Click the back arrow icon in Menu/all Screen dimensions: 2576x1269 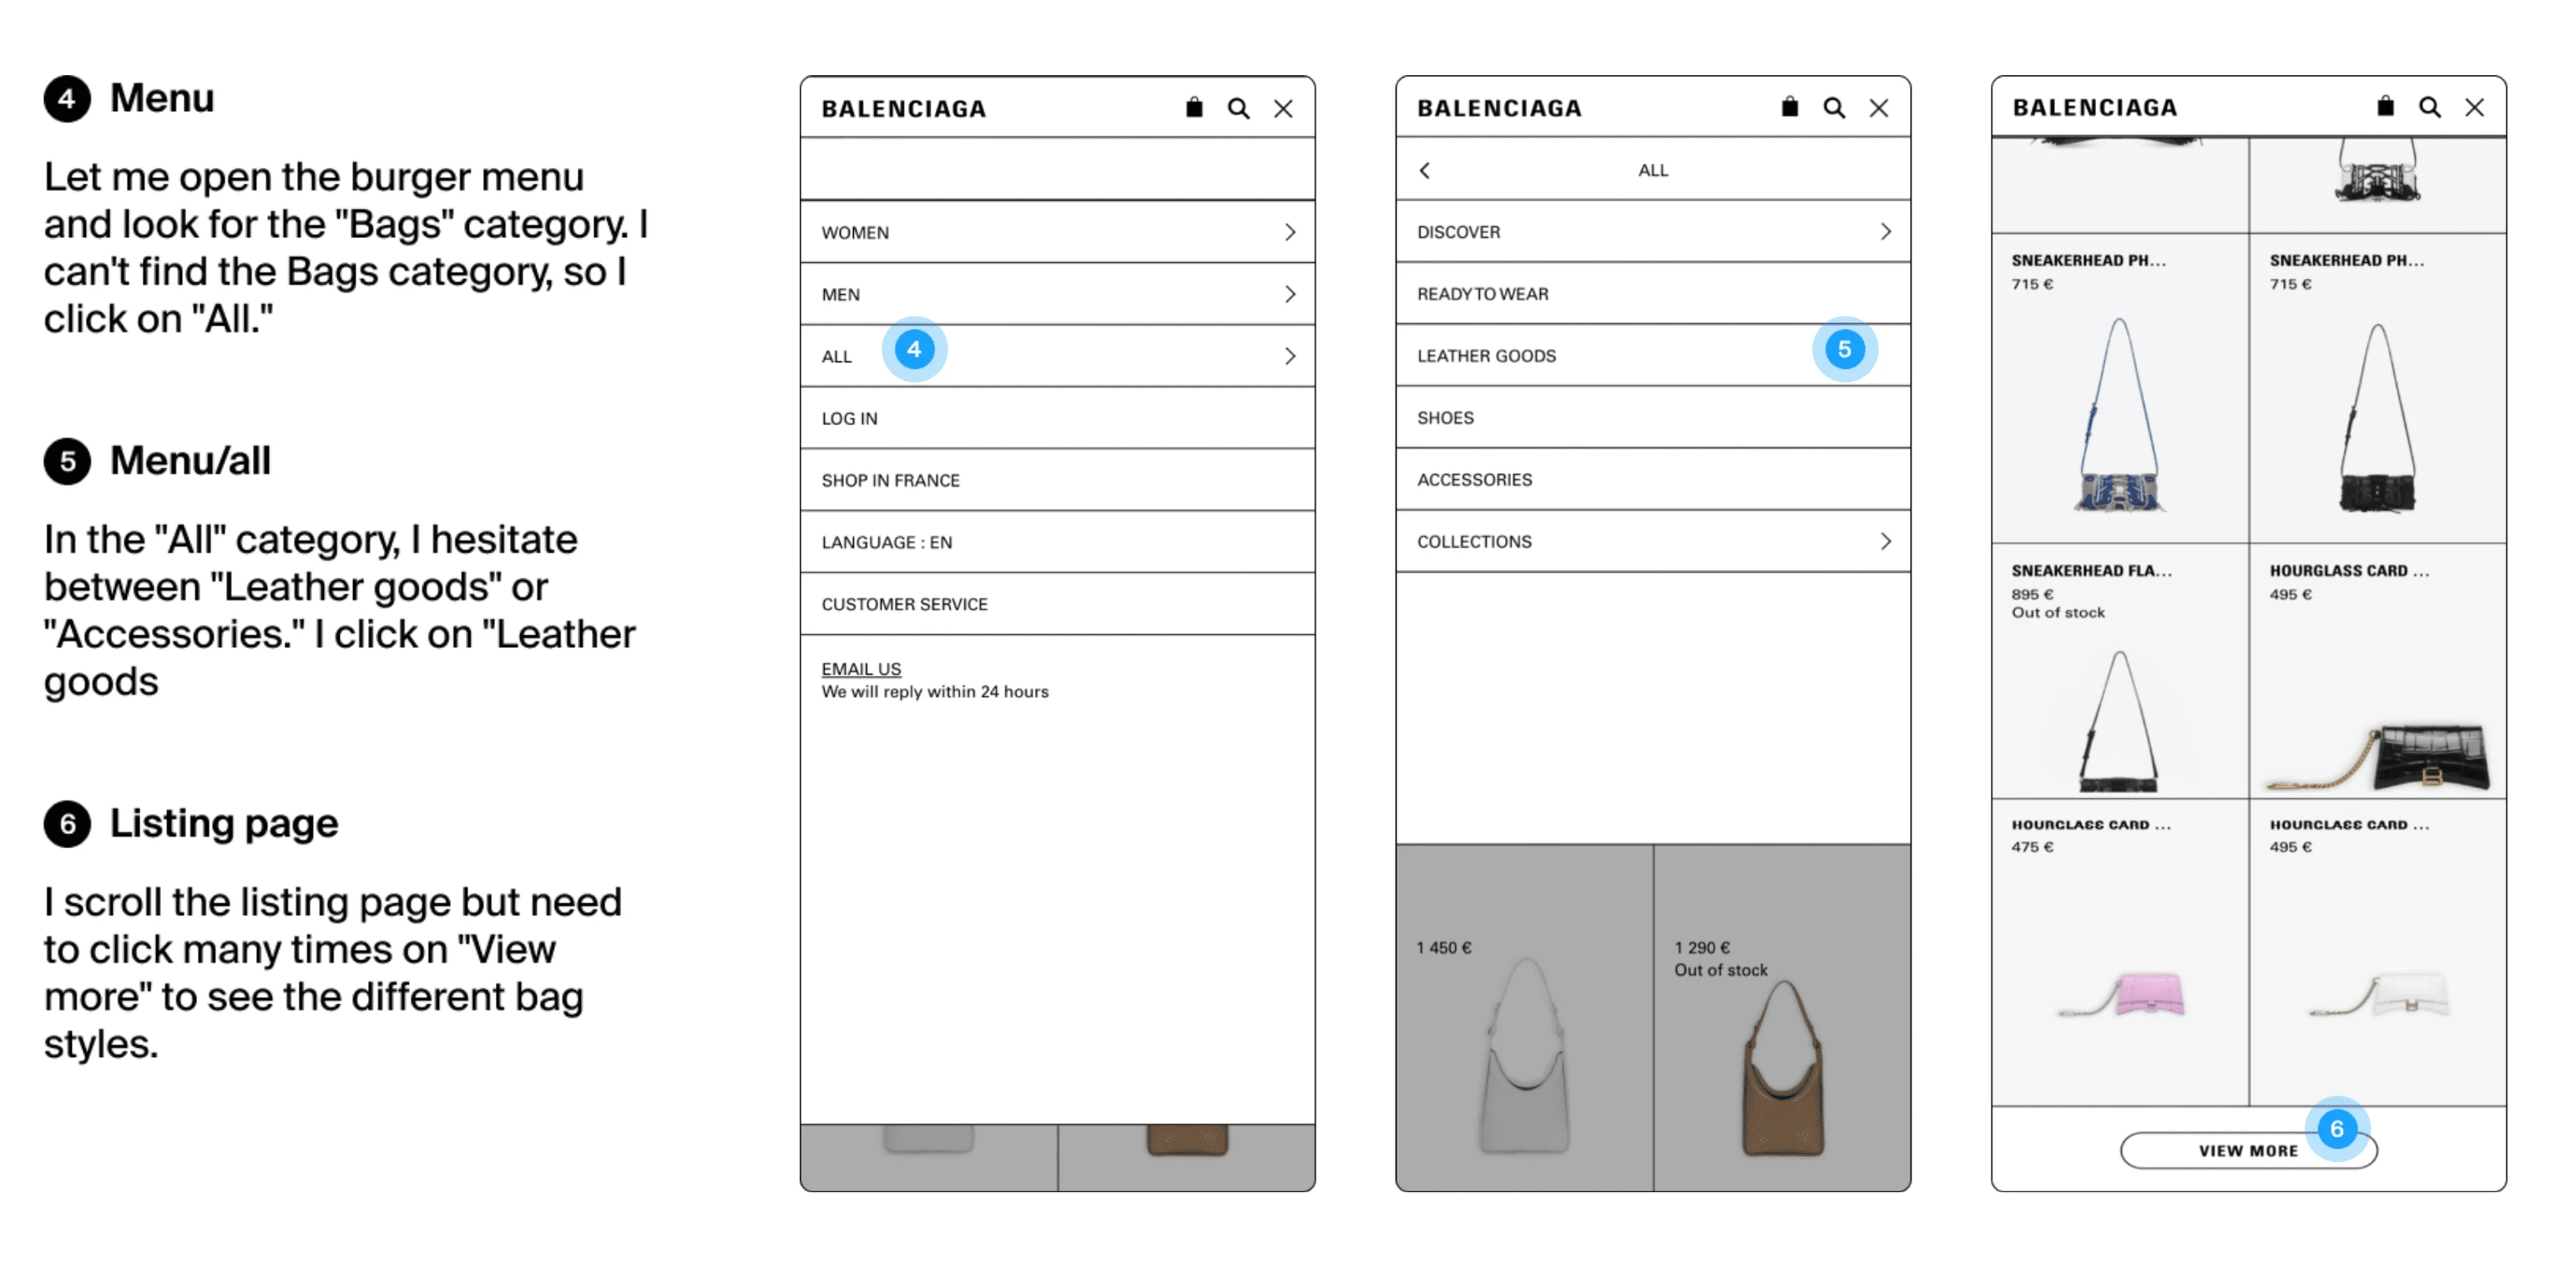point(1424,171)
